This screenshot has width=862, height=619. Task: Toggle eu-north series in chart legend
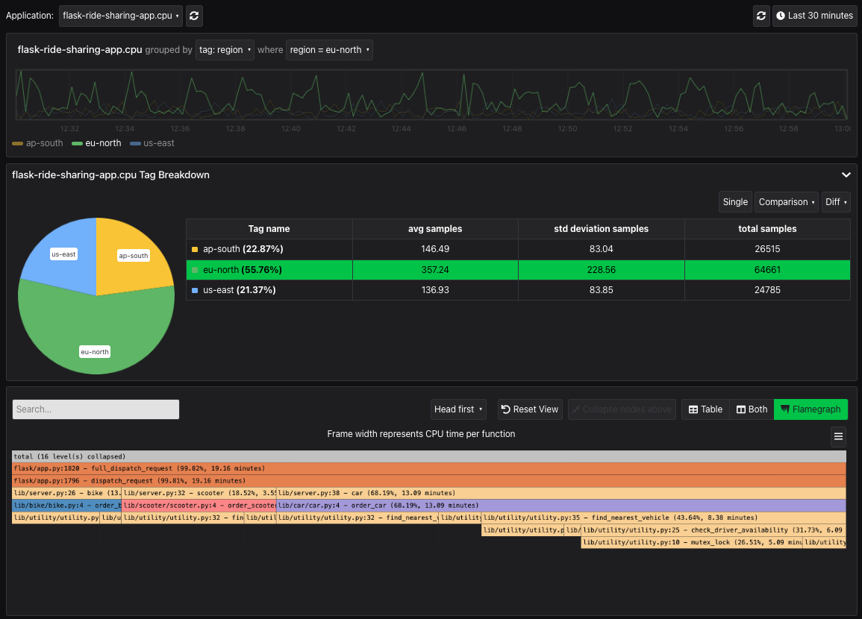(x=96, y=142)
